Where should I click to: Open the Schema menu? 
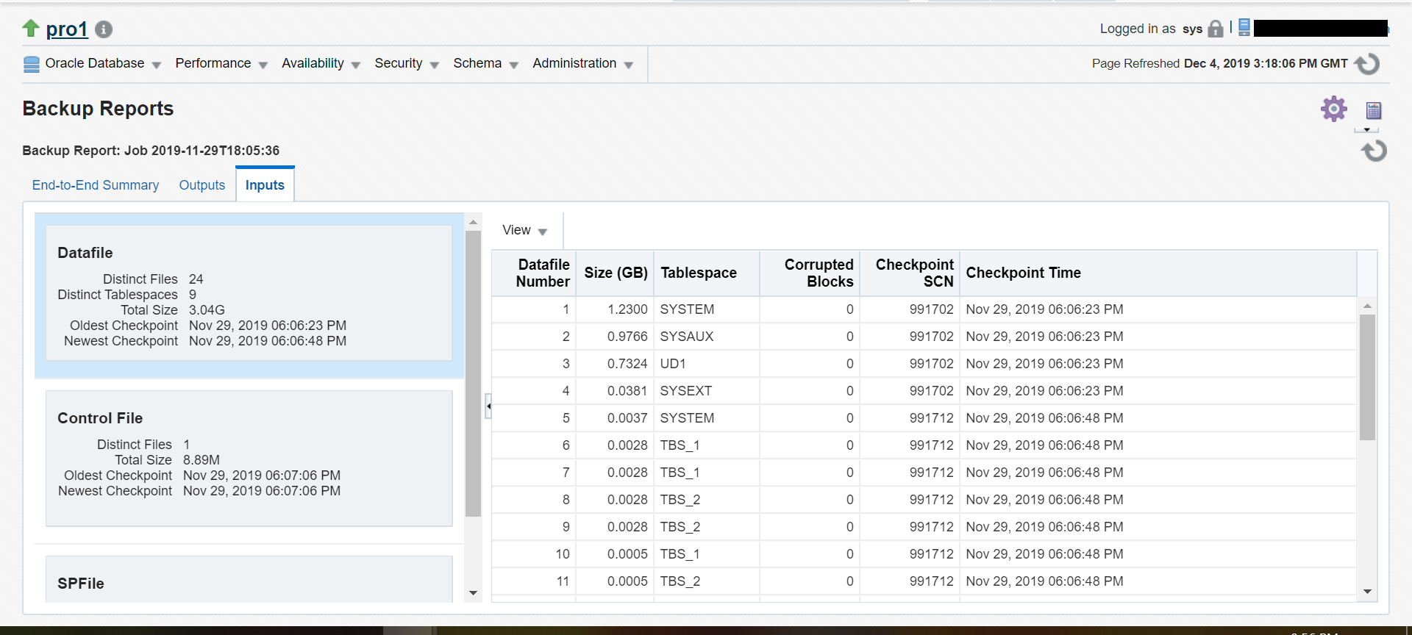click(485, 64)
